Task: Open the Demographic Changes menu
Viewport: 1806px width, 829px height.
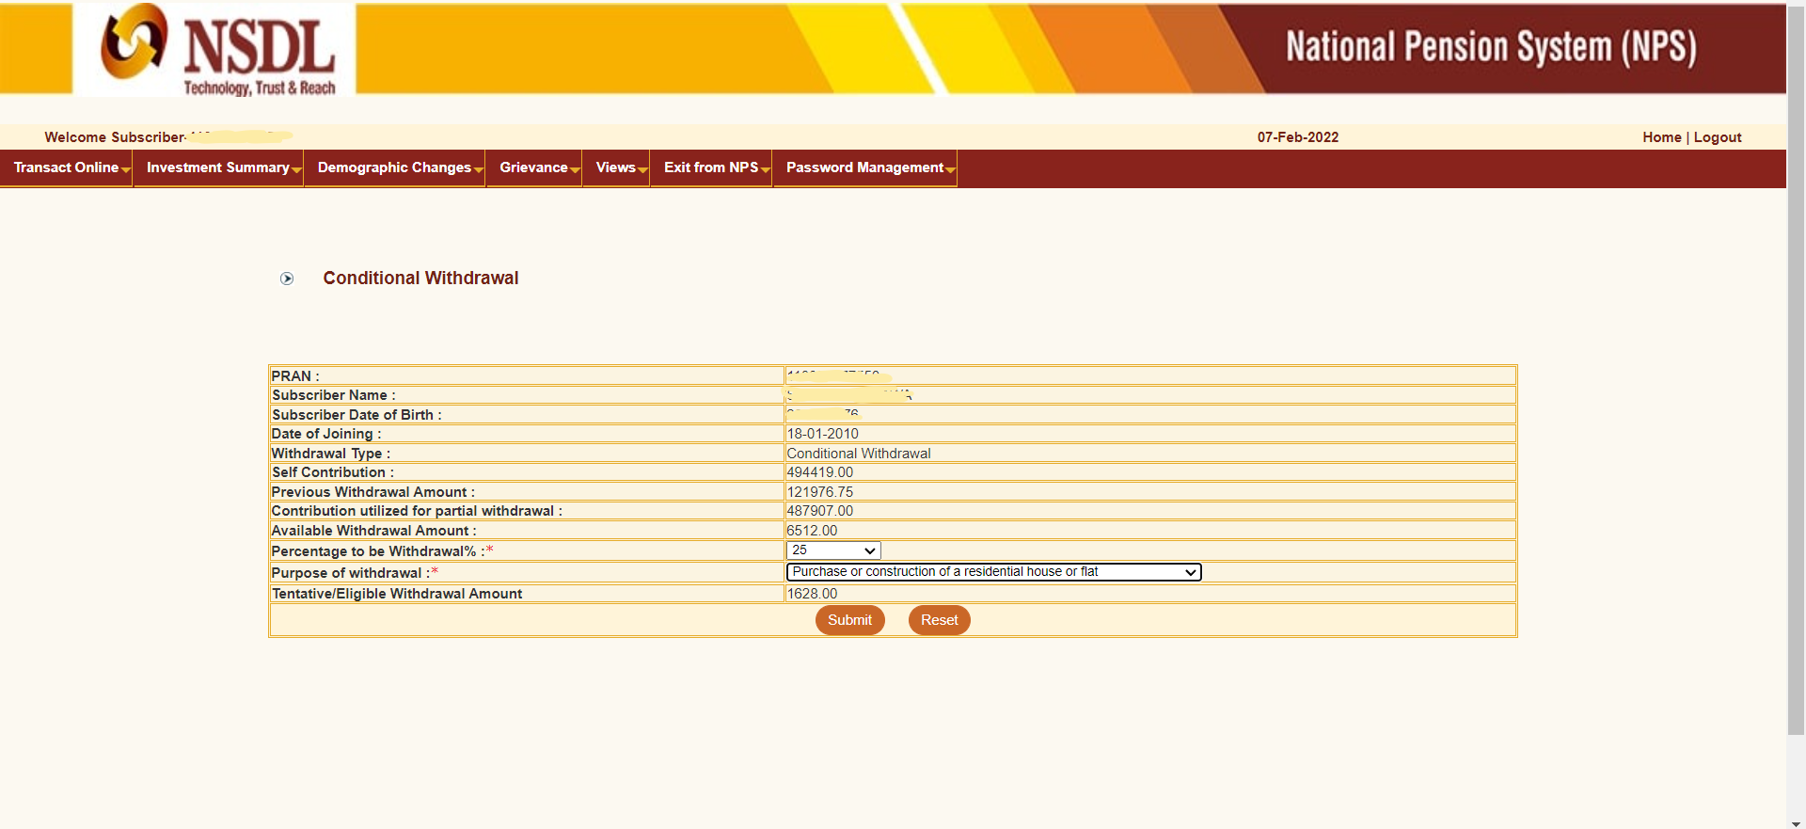Action: click(395, 168)
